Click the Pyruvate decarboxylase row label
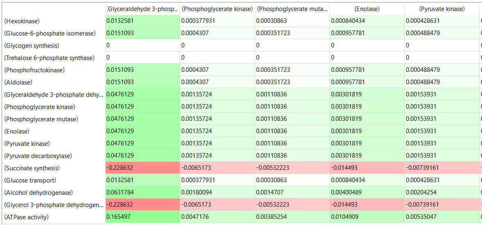The height and width of the screenshot is (225, 482). pyautogui.click(x=38, y=156)
